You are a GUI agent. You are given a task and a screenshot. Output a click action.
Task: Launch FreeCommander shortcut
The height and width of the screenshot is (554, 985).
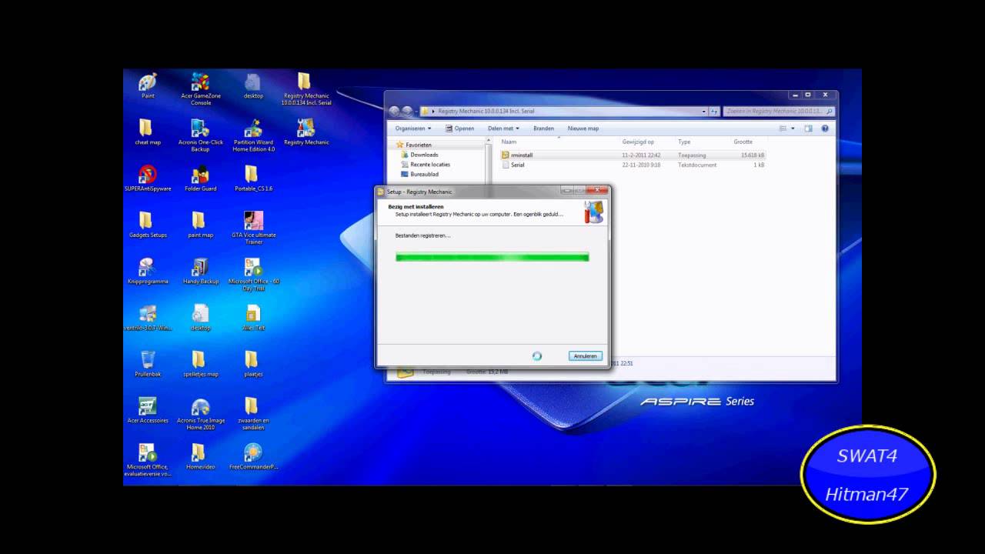253,456
